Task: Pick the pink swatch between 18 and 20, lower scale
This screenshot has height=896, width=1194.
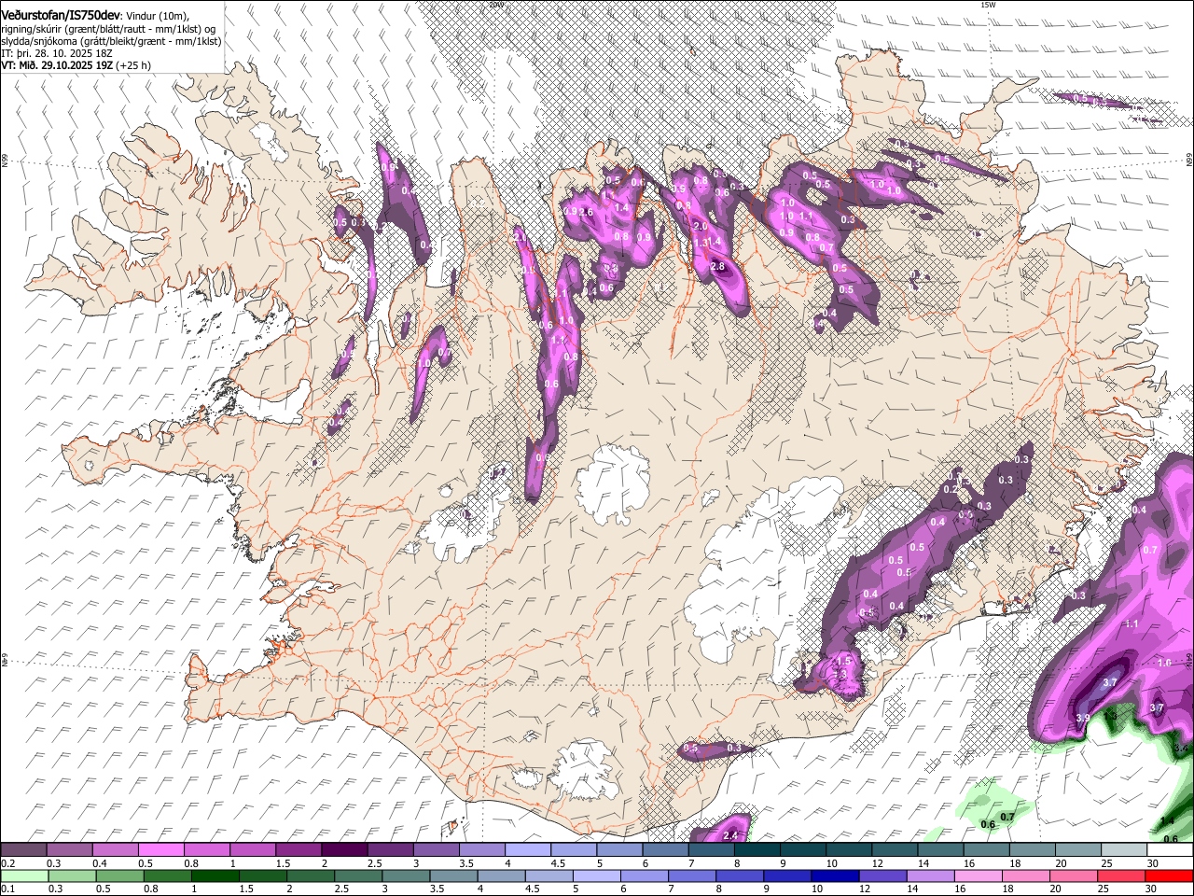Action: pyautogui.click(x=1027, y=876)
